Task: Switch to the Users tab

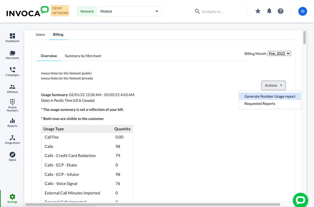Action: click(x=40, y=35)
